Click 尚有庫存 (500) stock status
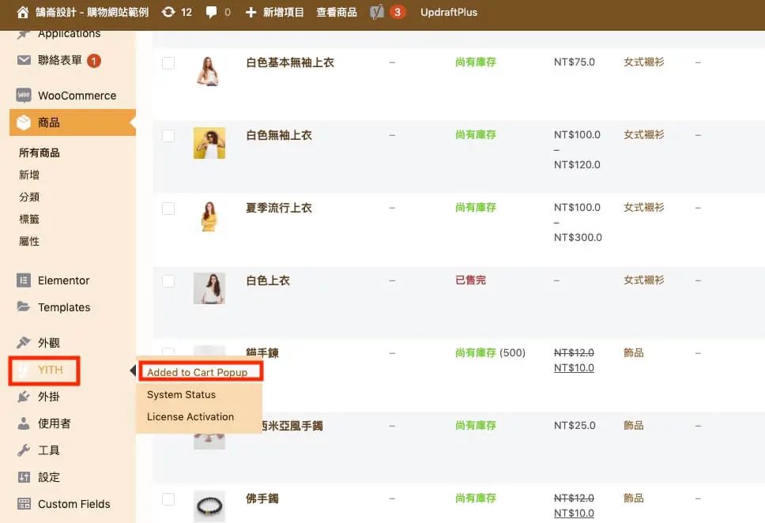 490,352
